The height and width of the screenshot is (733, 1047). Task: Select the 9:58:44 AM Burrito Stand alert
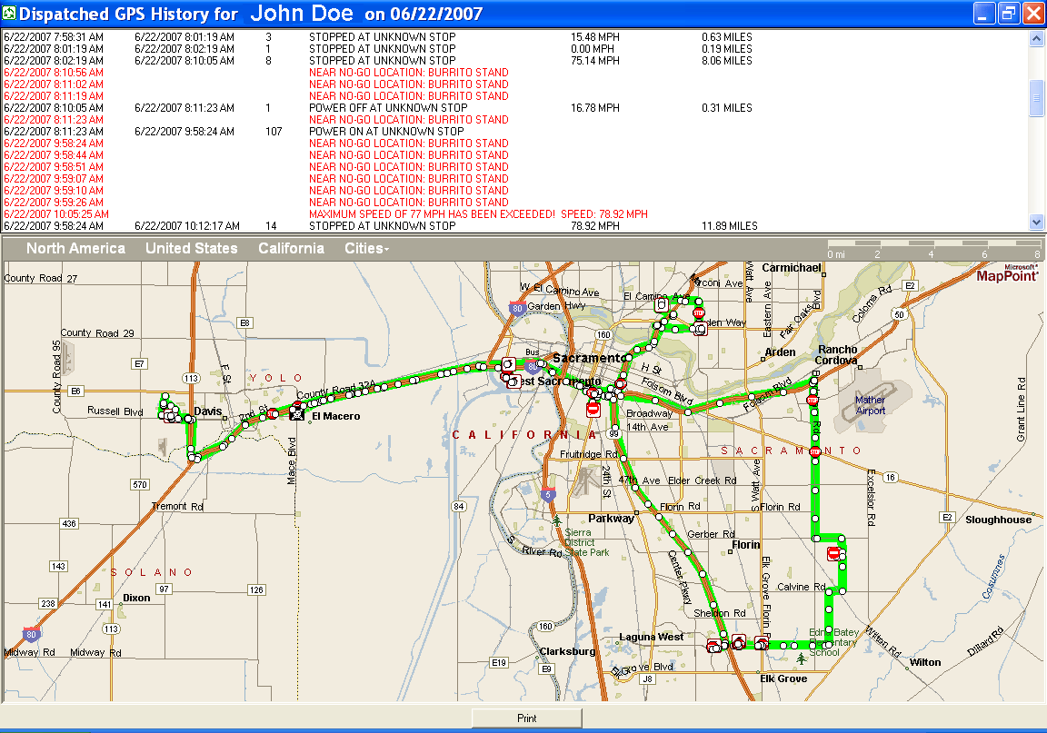coord(256,155)
